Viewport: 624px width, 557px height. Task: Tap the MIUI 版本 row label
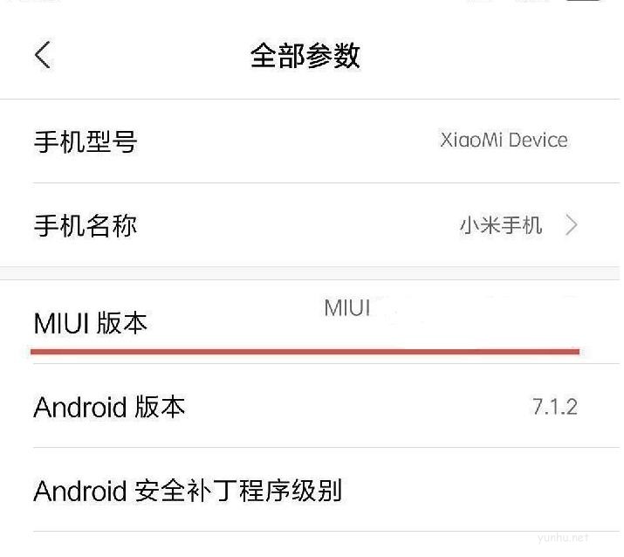click(x=91, y=323)
